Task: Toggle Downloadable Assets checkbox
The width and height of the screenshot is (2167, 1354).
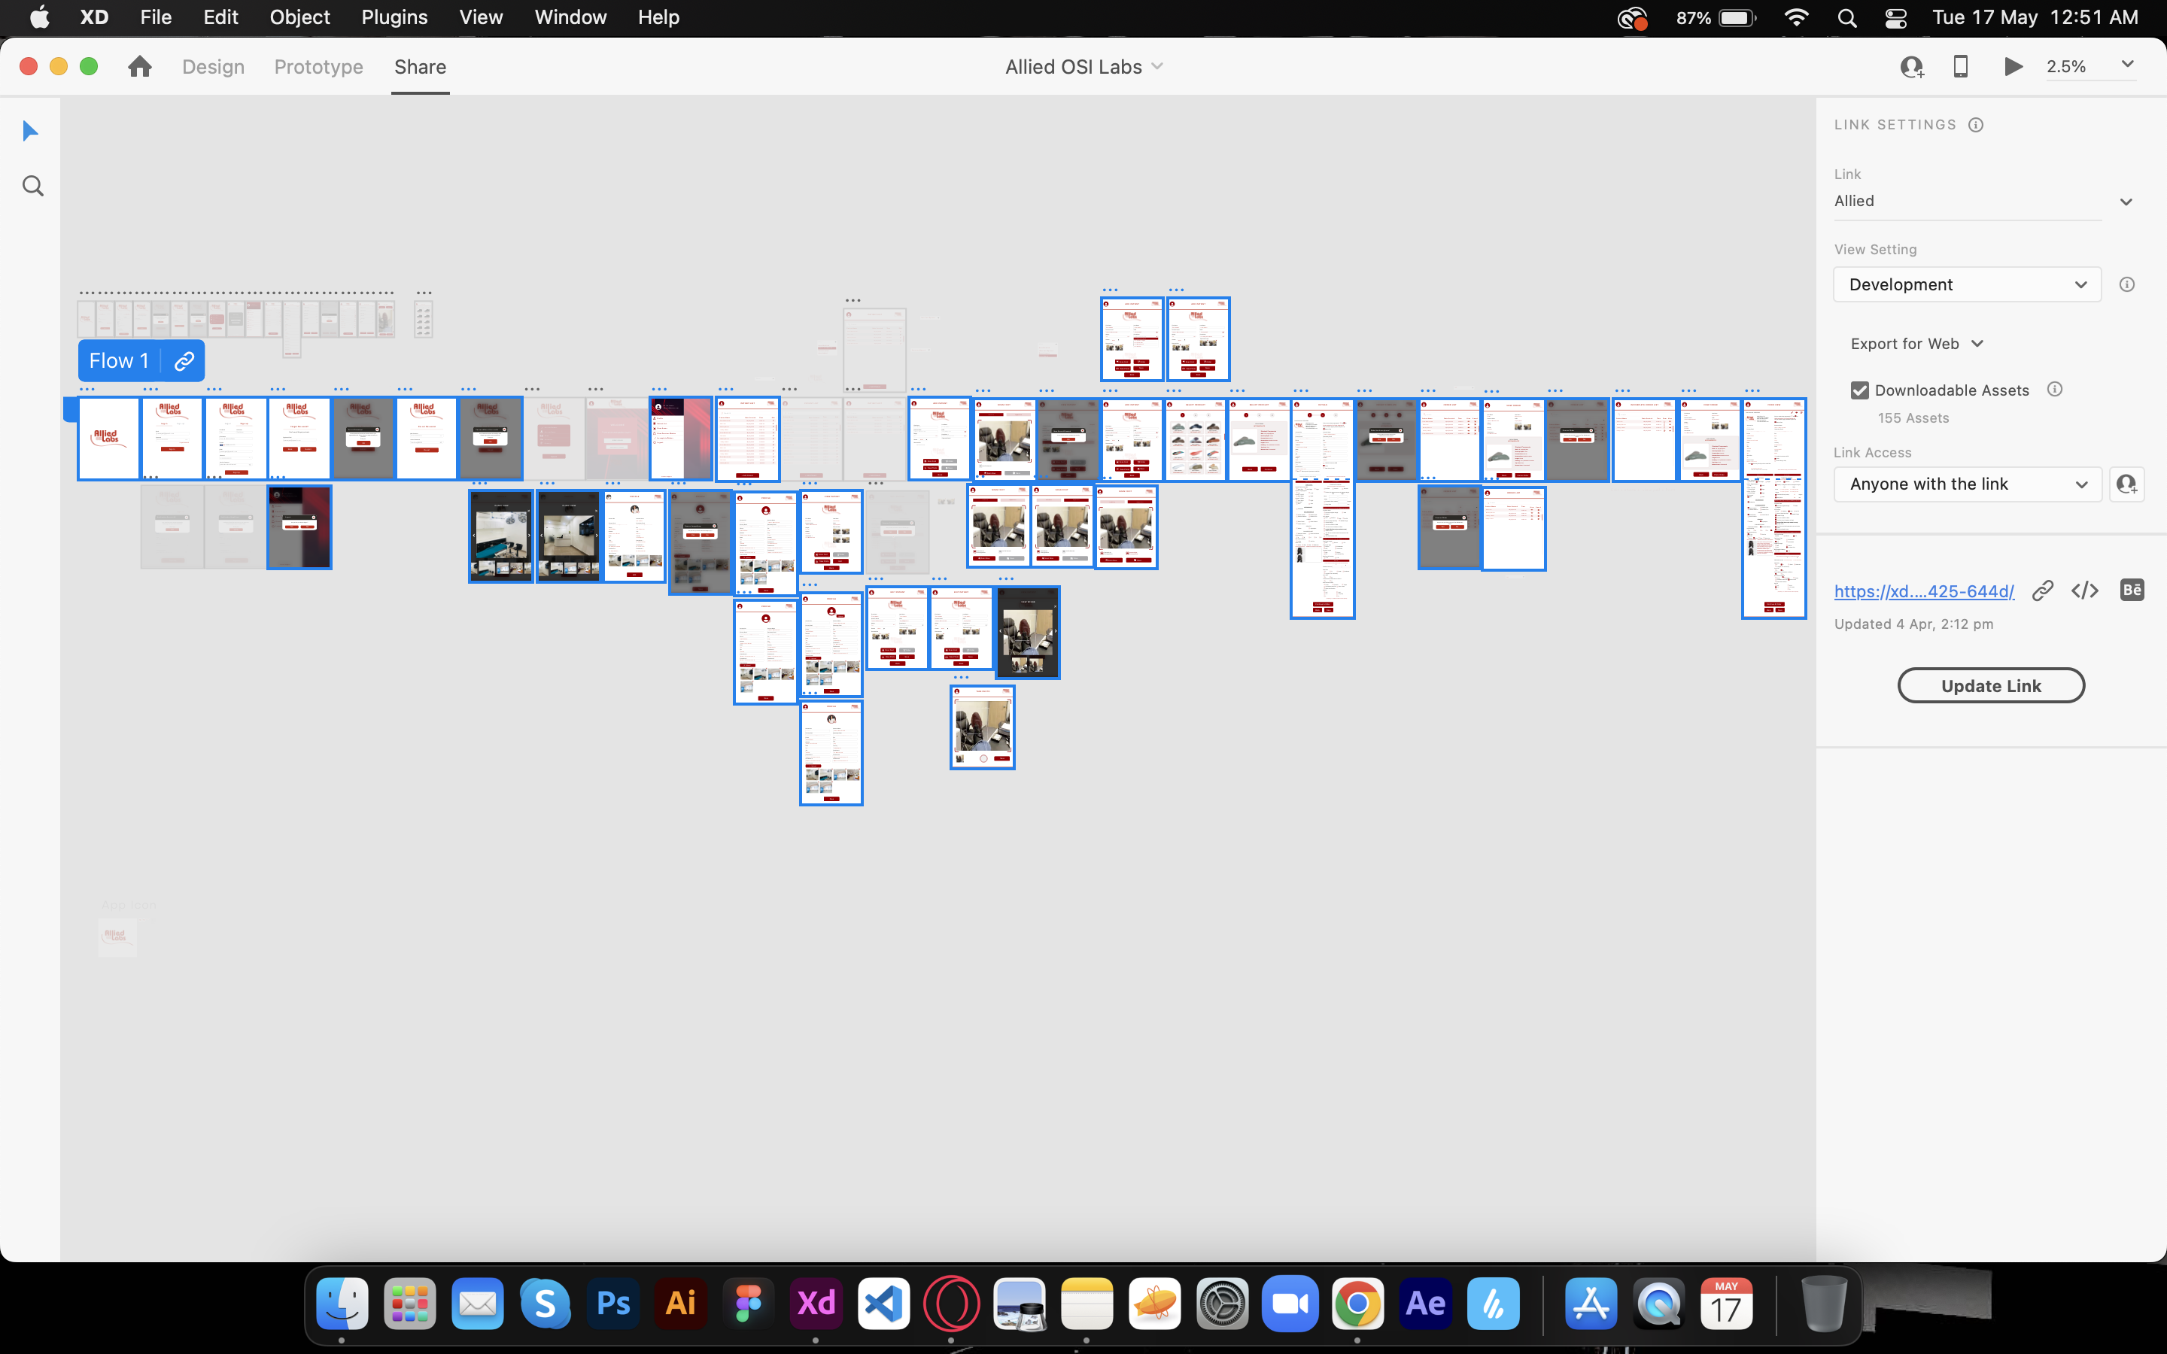Action: 1860,390
